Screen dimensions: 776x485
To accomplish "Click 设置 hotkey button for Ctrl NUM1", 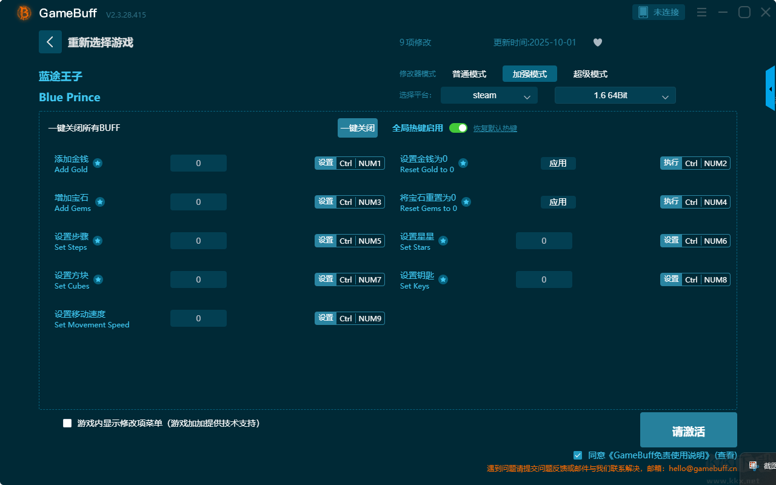I will pyautogui.click(x=326, y=163).
